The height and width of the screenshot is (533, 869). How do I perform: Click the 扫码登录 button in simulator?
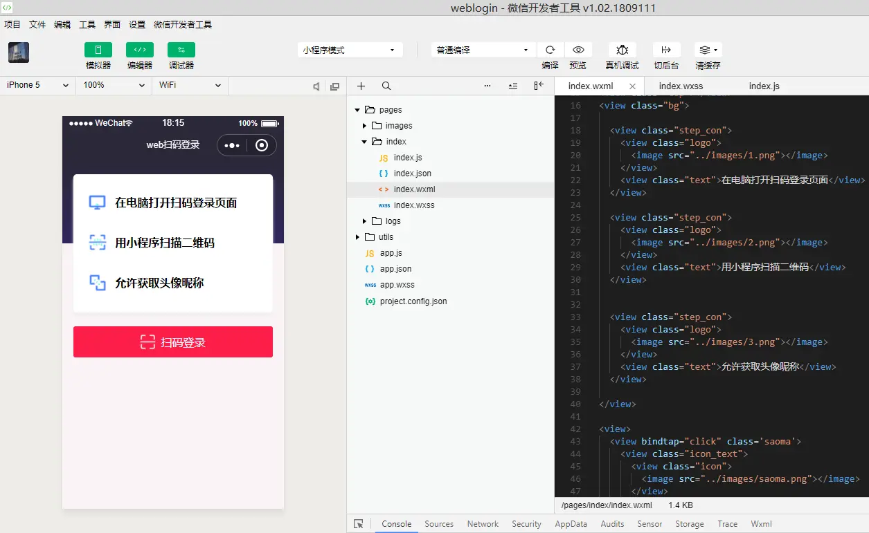[x=173, y=342]
